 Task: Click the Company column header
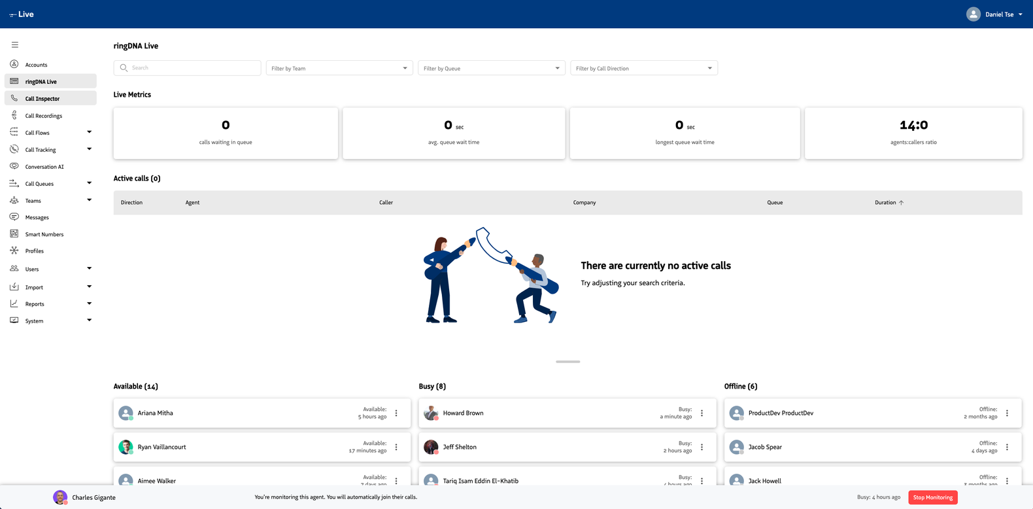click(584, 203)
